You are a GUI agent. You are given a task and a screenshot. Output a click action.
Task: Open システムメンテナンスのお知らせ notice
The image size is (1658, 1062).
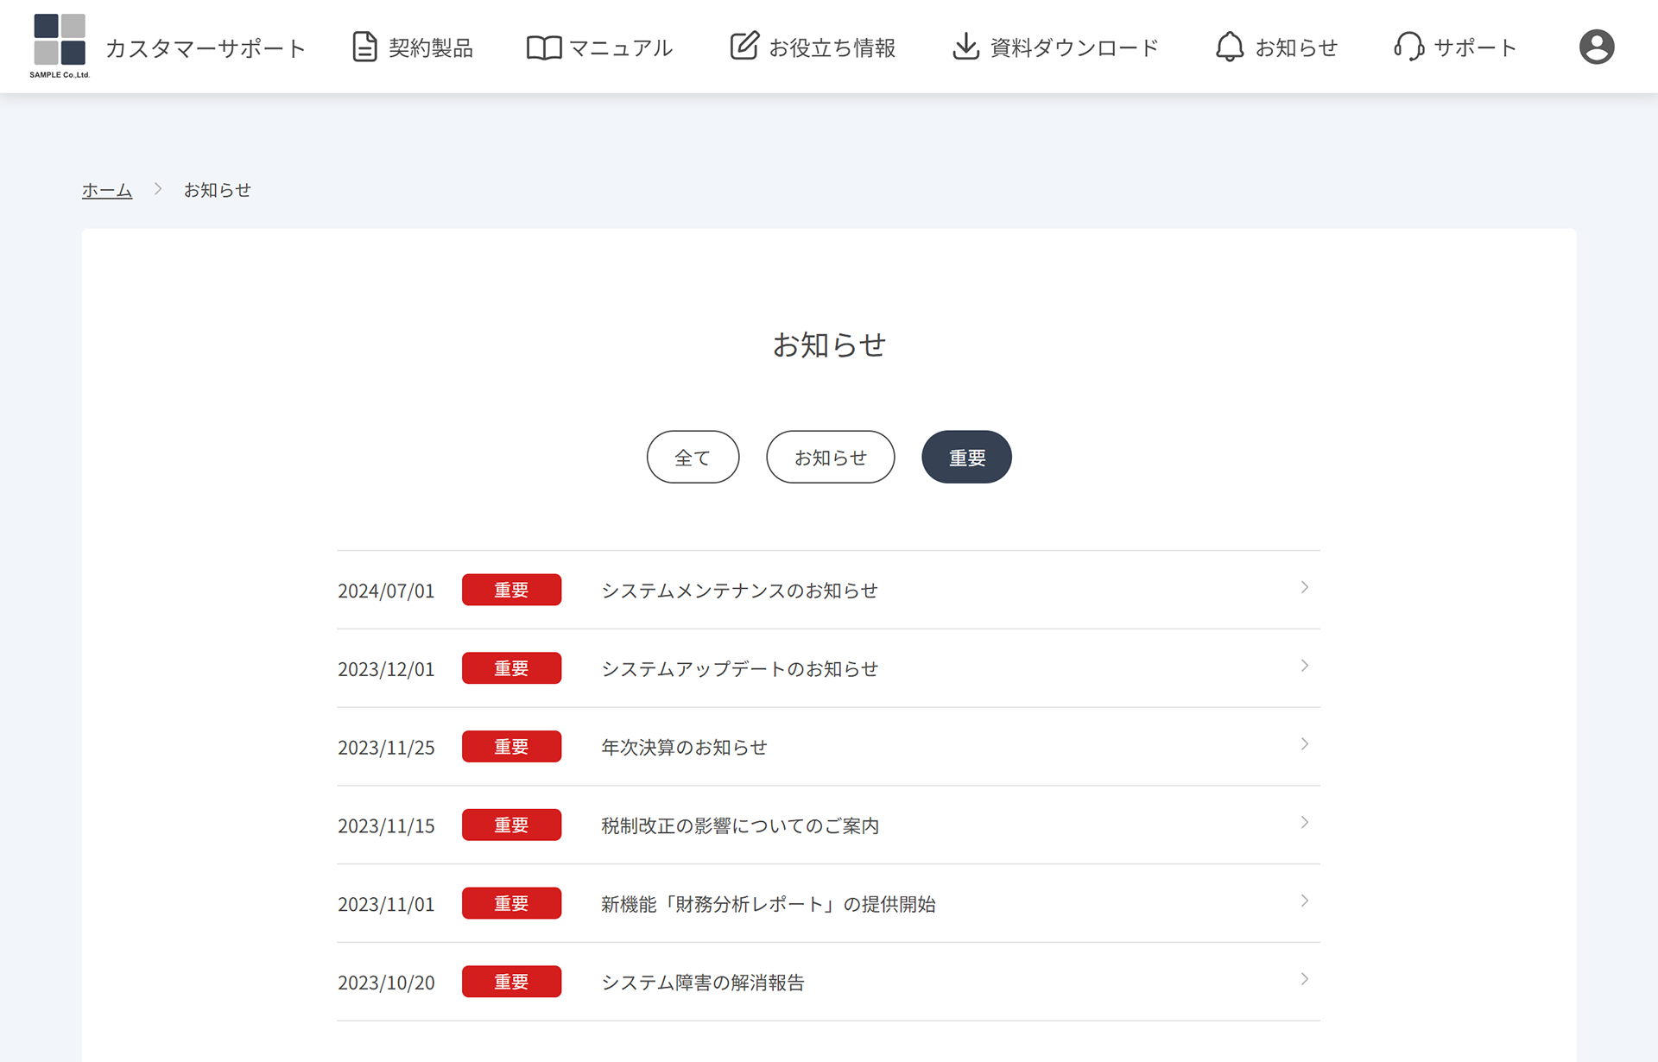click(x=739, y=591)
